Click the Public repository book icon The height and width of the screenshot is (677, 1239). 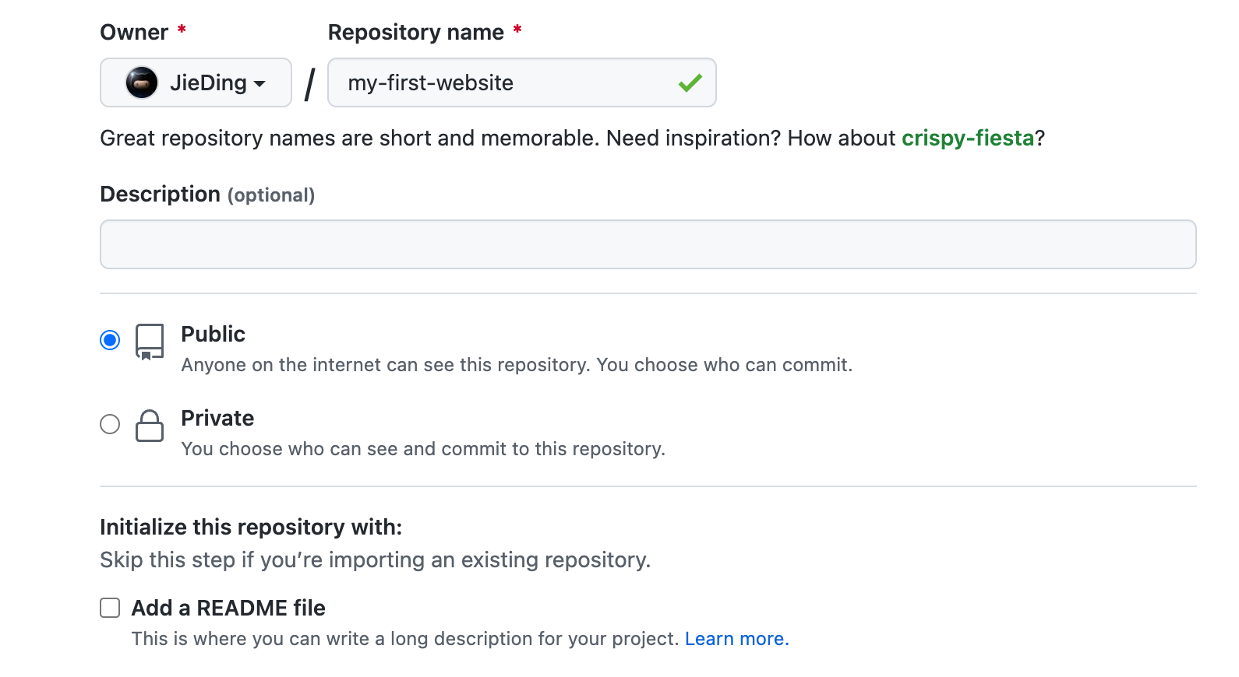(x=150, y=342)
